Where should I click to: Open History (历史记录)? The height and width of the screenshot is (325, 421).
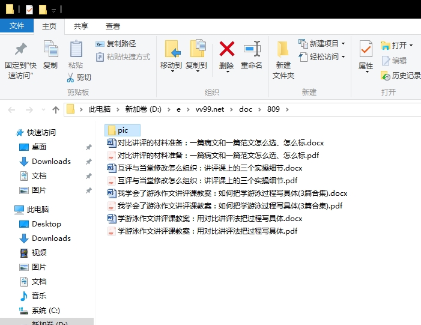(x=401, y=76)
